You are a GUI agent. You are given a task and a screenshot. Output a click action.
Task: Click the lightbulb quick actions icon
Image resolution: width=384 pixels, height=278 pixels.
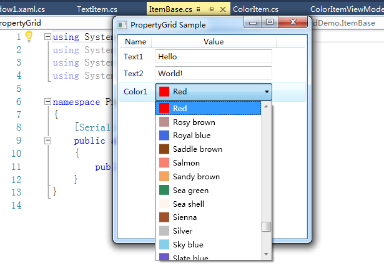29,36
